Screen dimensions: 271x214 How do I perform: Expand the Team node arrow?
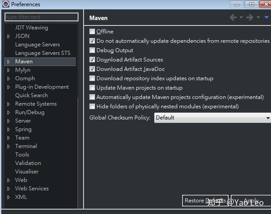[x=8, y=138]
